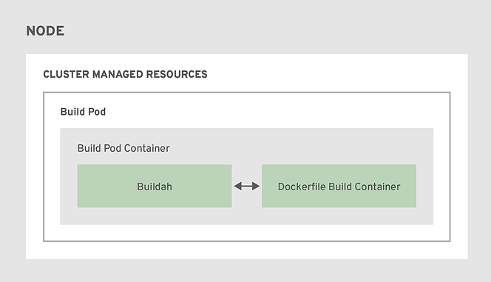Click the double-headed arrow between the boxes
The width and height of the screenshot is (491, 282).
(247, 186)
